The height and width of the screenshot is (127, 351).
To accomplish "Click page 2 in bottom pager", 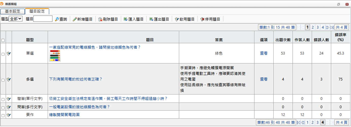I will 313,122.
